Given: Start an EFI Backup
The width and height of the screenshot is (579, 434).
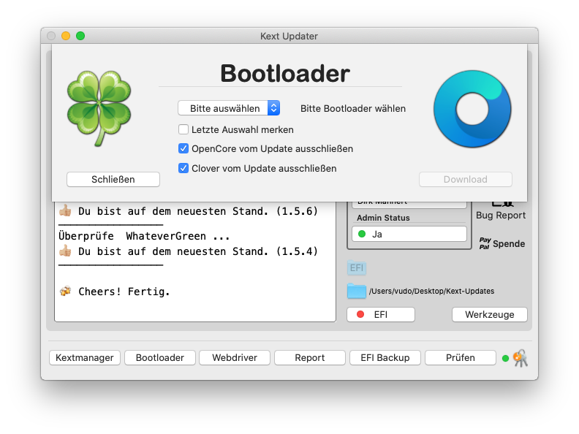Looking at the screenshot, I should (x=385, y=357).
